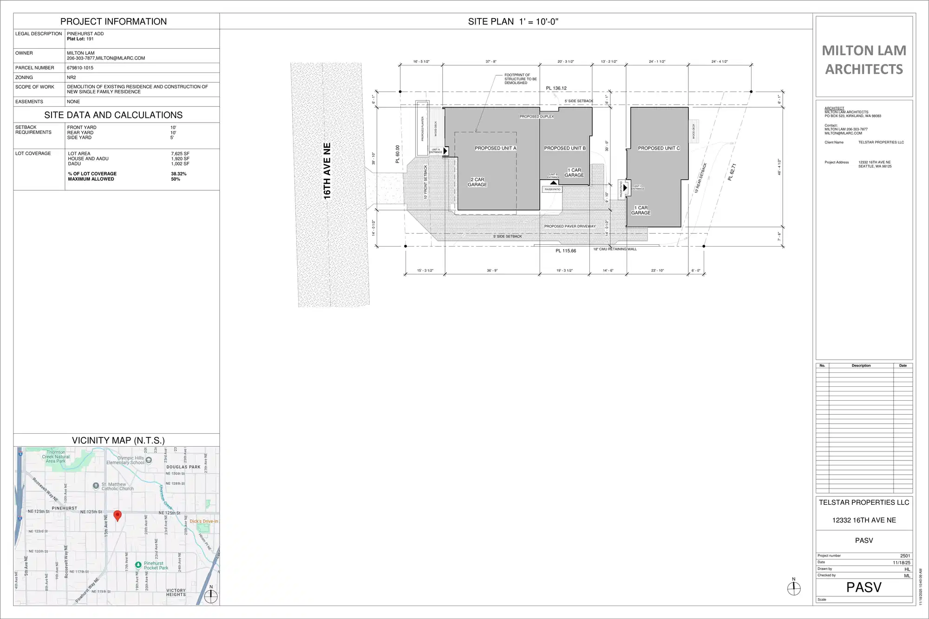Viewport: 929px width, 619px height.
Task: Click the SITE PLAN 1' = 10'-0" title
Action: tap(513, 21)
